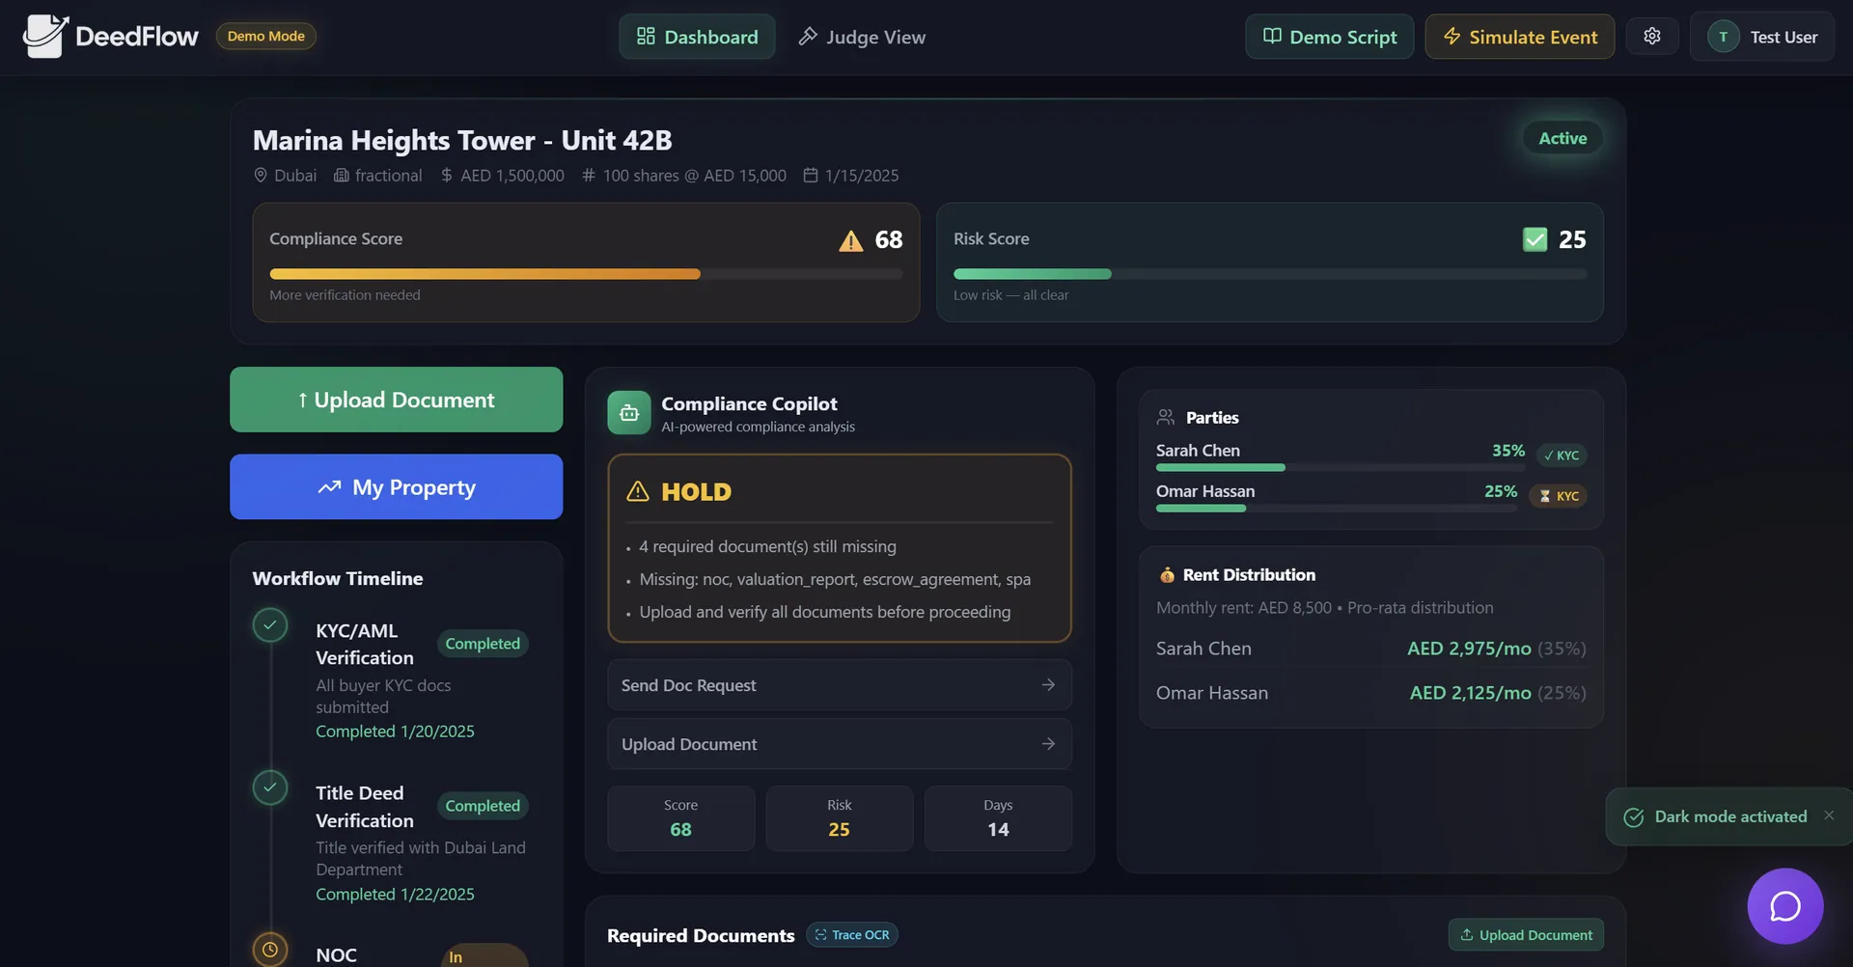Click the Risk Score progress bar
The image size is (1853, 967).
[1270, 274]
